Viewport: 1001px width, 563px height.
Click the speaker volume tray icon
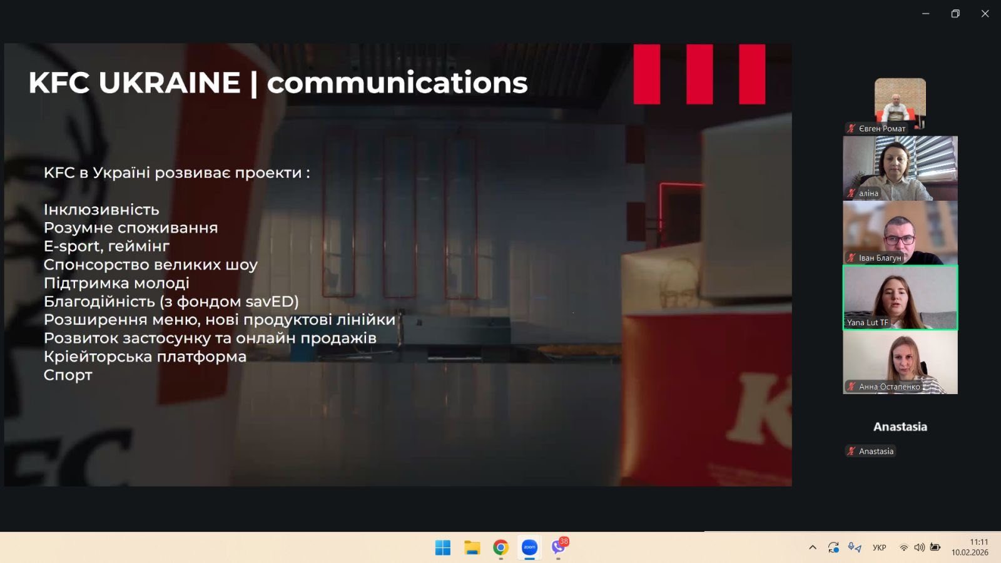tap(919, 547)
